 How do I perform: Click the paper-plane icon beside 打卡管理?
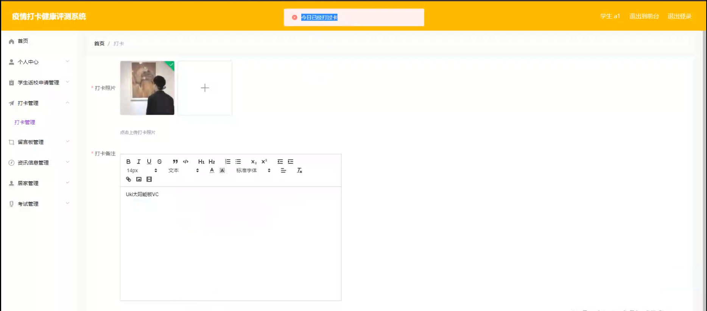click(x=11, y=103)
